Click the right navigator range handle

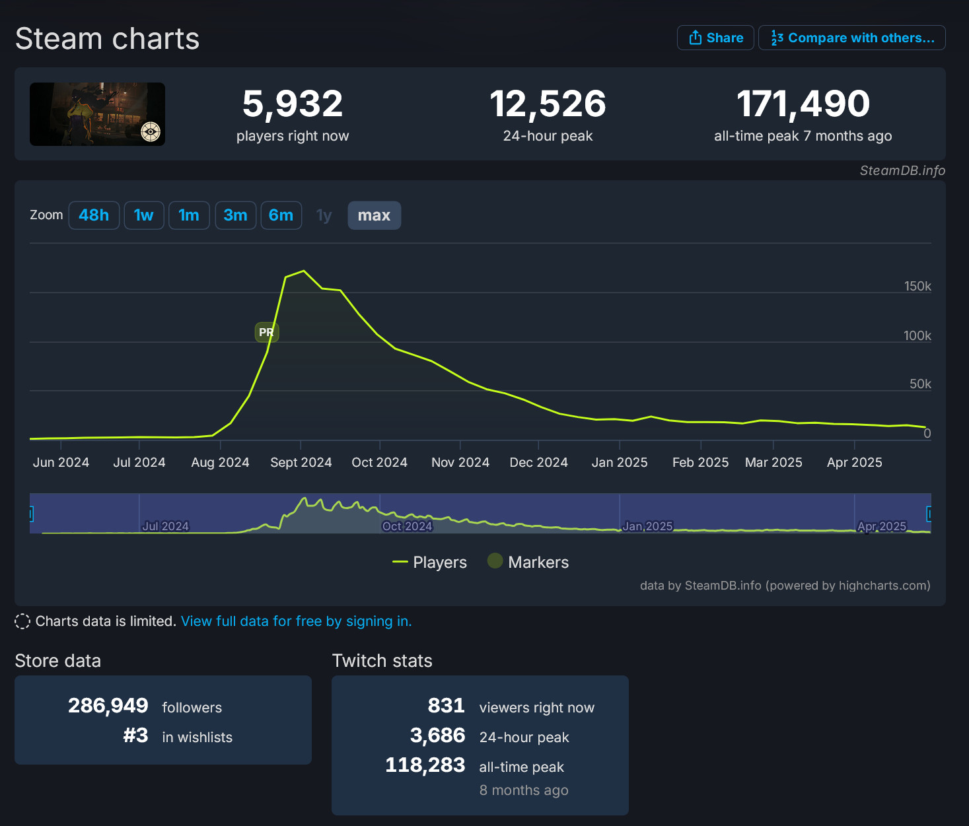point(929,514)
